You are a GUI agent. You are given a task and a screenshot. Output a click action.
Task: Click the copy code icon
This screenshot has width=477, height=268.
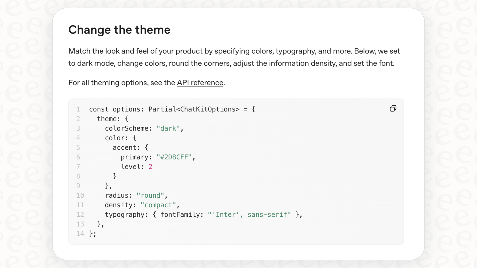pyautogui.click(x=393, y=109)
